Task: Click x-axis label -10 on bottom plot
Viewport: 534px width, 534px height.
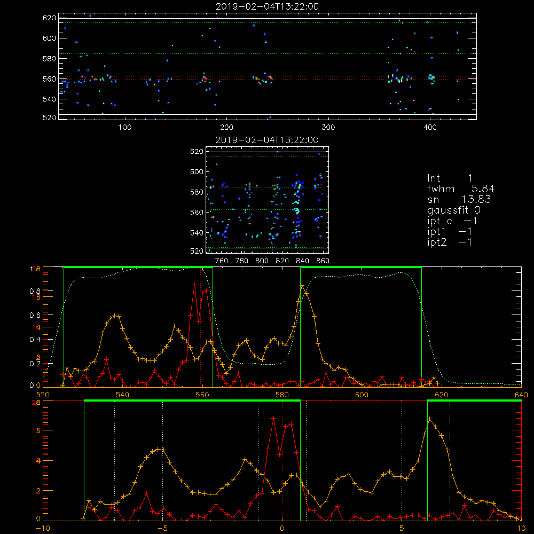Action: 43,528
